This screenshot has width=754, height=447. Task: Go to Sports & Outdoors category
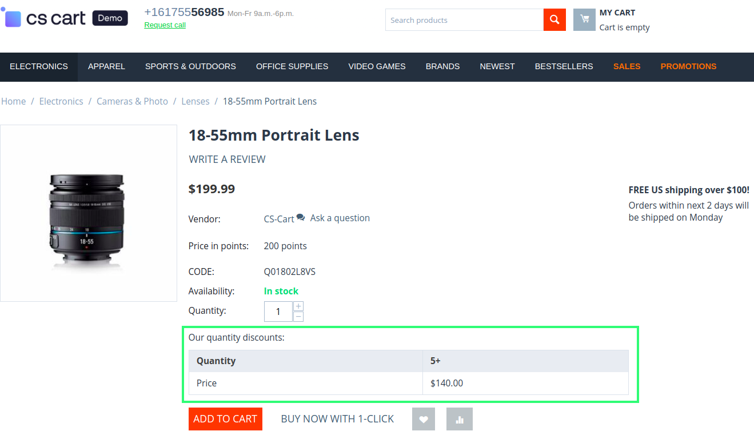pos(190,66)
